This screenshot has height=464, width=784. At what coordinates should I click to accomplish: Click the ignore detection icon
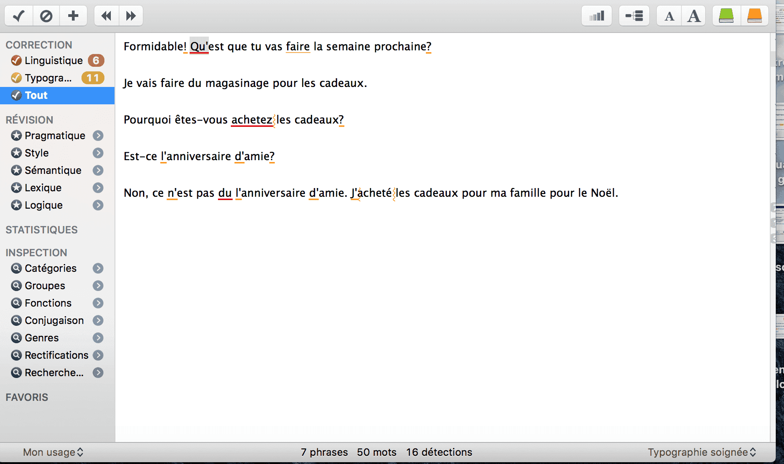pos(46,16)
